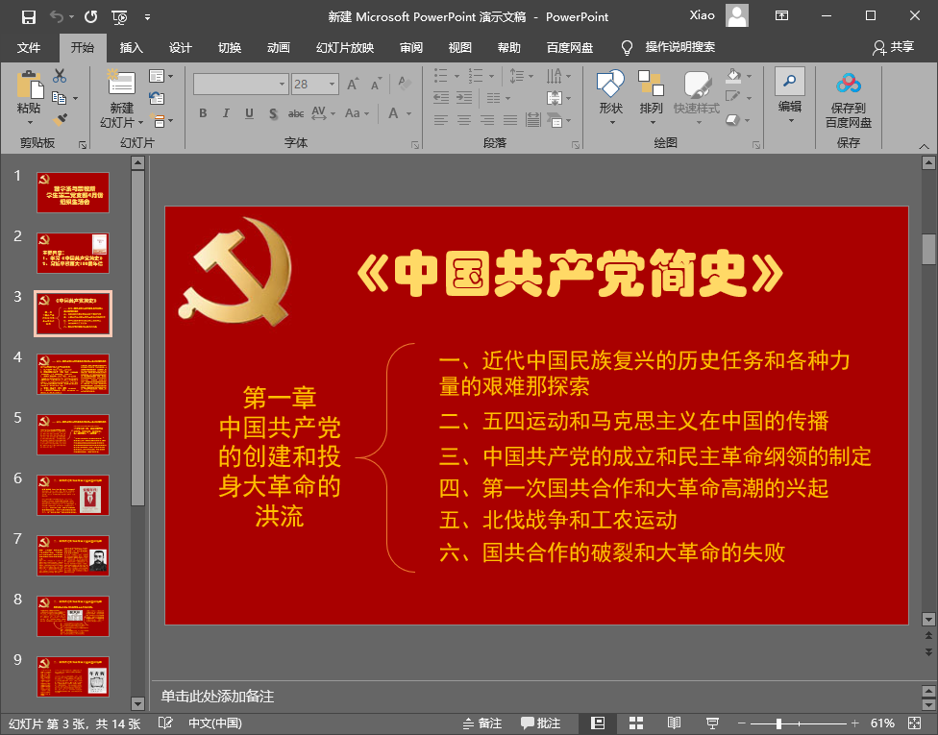Screen dimensions: 938x735
Task: Fit slide to current window
Action: (x=917, y=723)
